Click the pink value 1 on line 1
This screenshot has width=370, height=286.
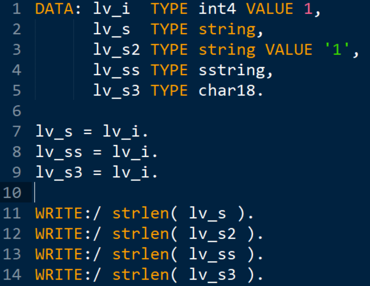coord(308,9)
